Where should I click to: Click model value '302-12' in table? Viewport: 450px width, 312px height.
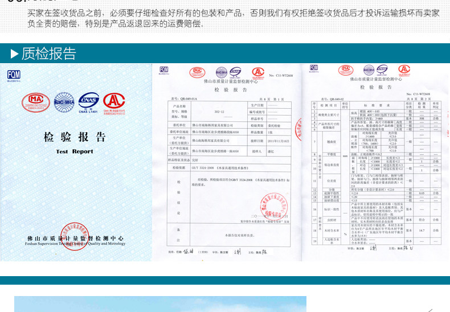pos(219,112)
